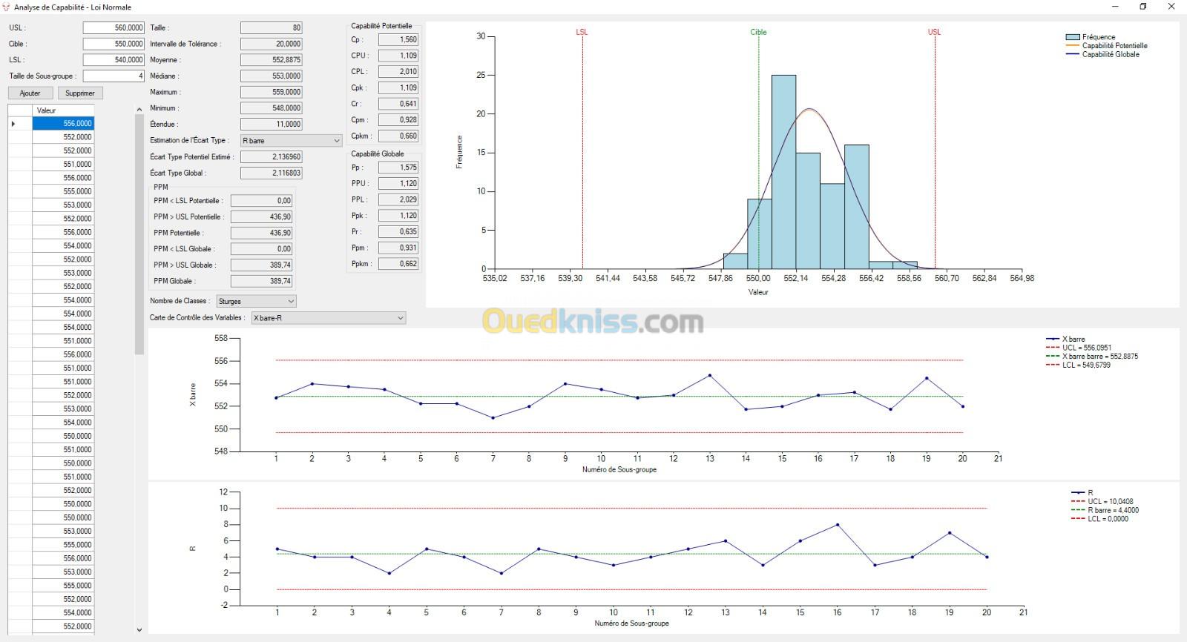1187x642 pixels.
Task: Select the first 556,0000 value cell
Action: (x=63, y=124)
